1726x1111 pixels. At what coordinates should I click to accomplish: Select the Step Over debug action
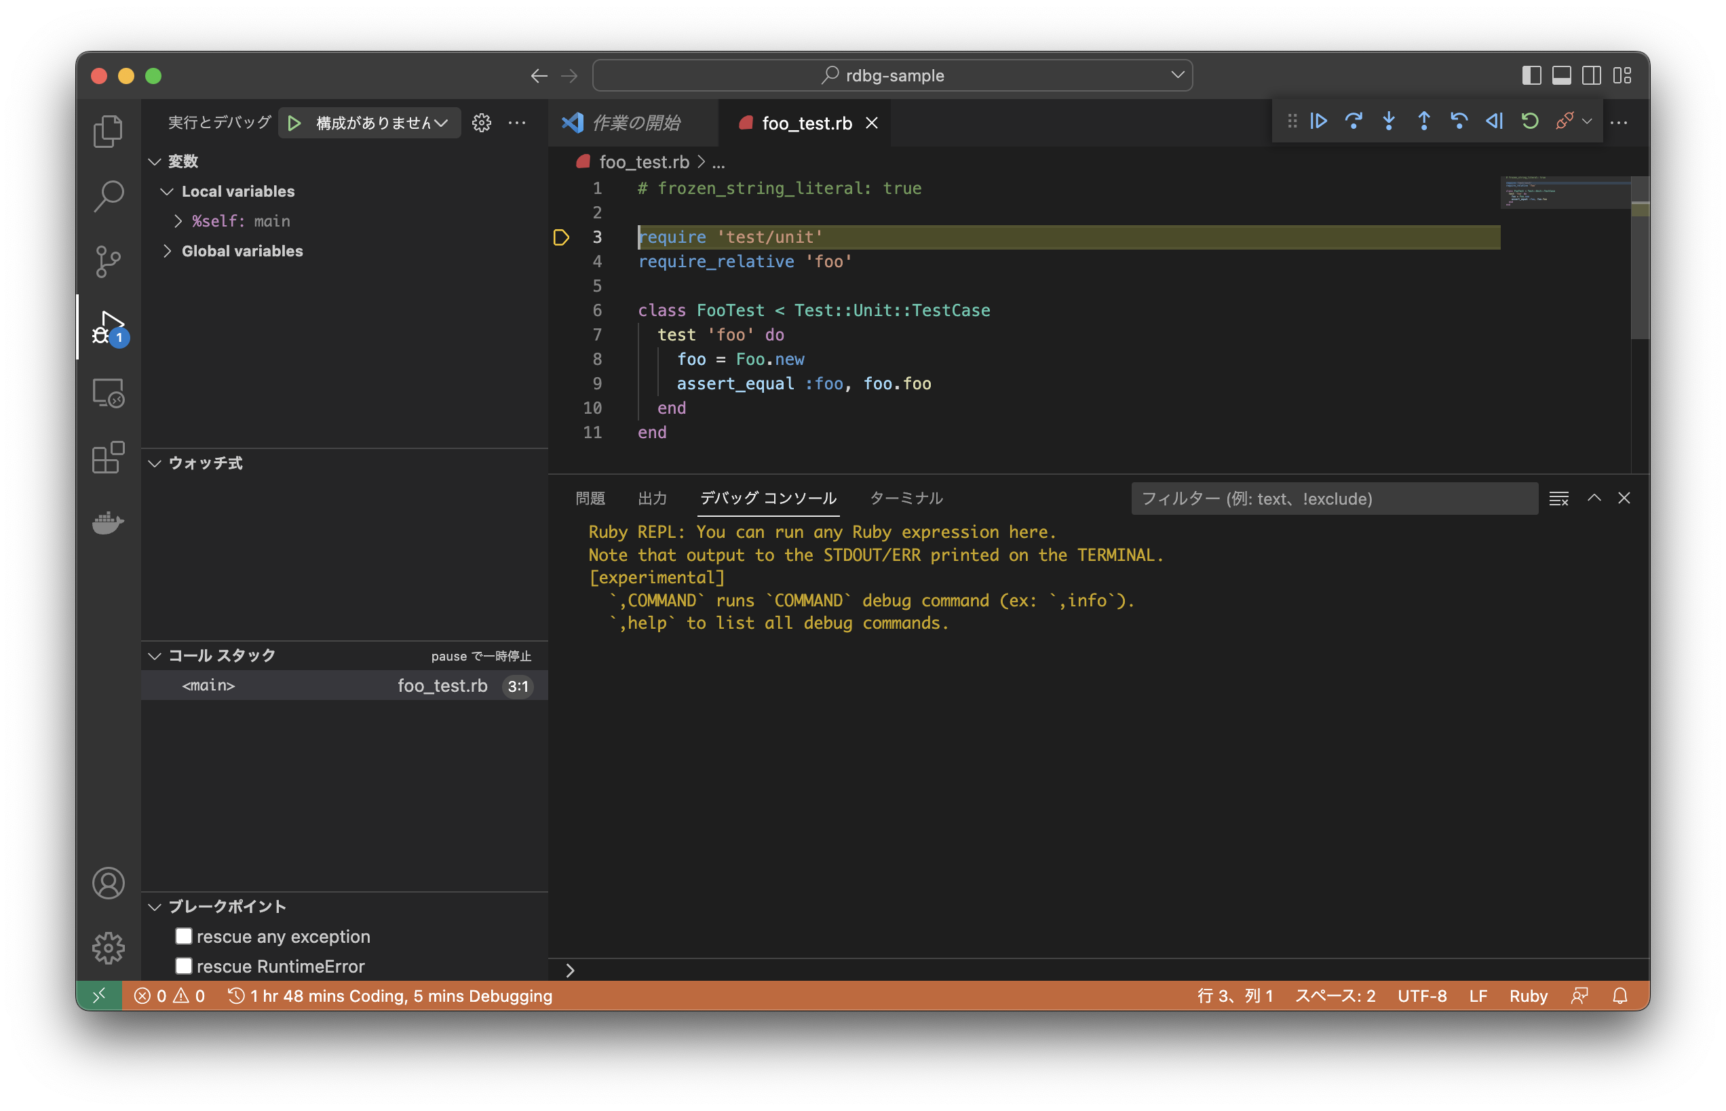coord(1354,121)
